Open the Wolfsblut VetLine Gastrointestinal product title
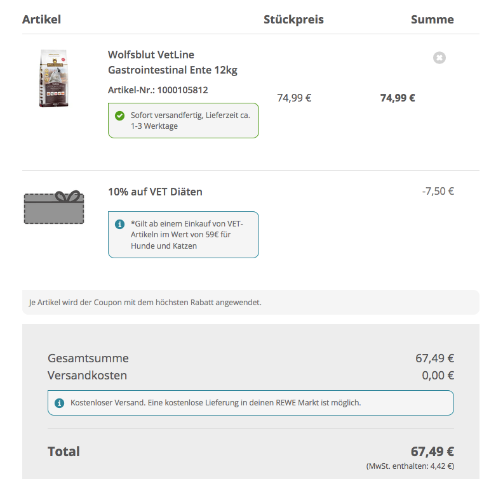The image size is (503, 479). [x=173, y=62]
